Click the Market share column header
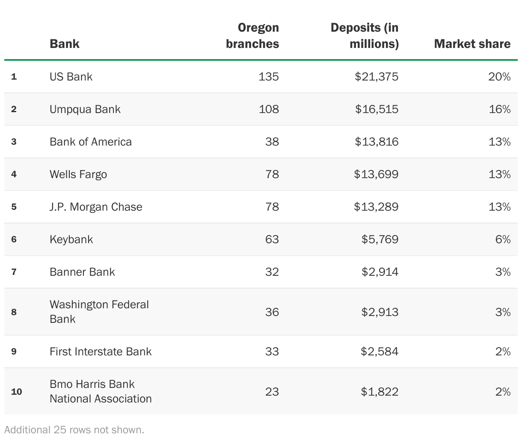The width and height of the screenshot is (522, 441). 472,44
